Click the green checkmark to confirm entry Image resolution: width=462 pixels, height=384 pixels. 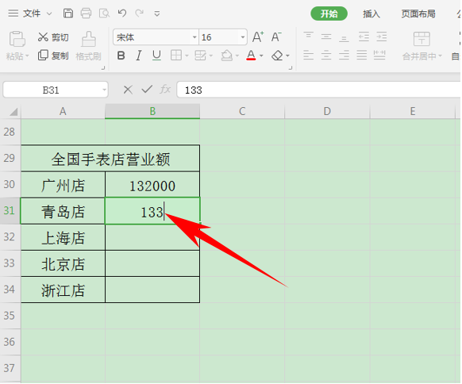[147, 90]
